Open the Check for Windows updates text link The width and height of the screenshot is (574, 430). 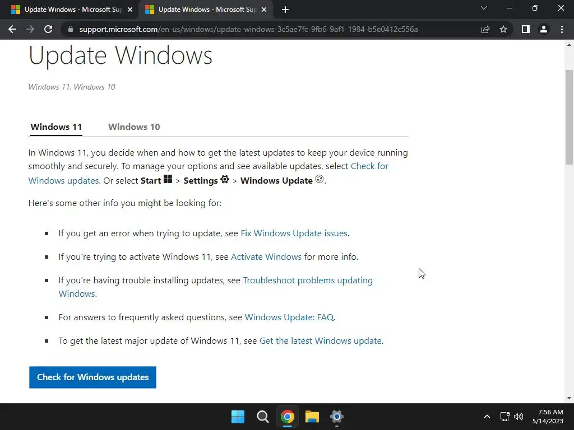click(x=369, y=166)
